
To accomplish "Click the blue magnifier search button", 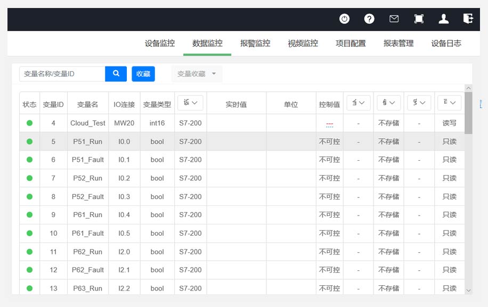I will 116,73.
